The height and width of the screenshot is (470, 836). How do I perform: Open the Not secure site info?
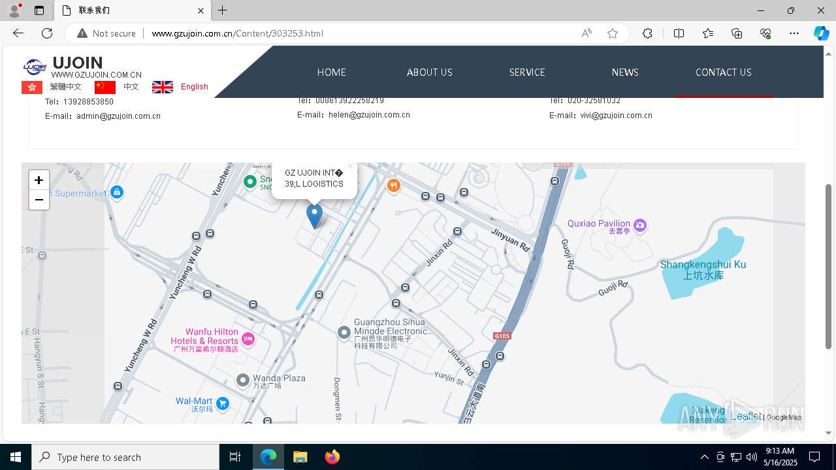pyautogui.click(x=106, y=33)
